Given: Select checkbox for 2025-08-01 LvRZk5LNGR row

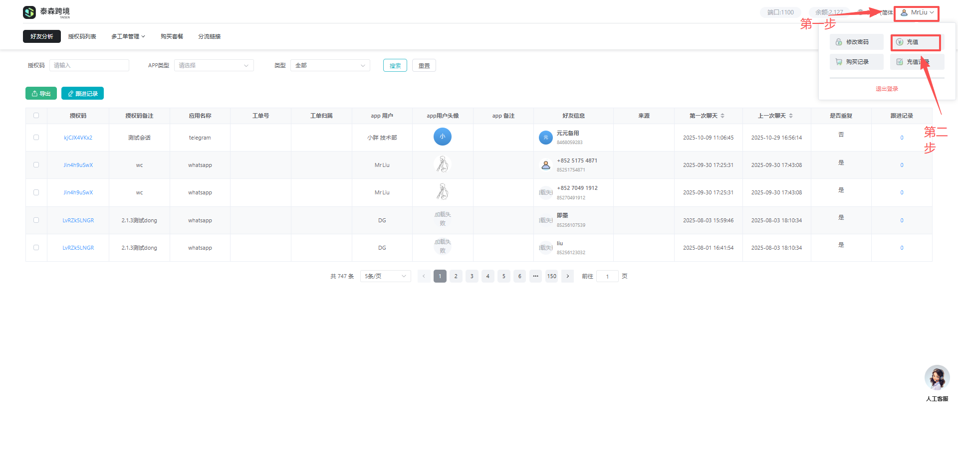Looking at the screenshot, I should tap(36, 248).
